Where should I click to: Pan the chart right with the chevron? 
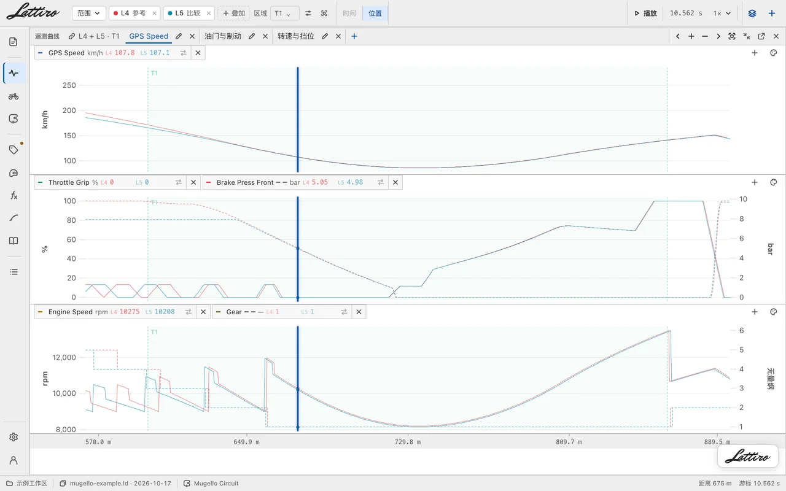coord(718,36)
